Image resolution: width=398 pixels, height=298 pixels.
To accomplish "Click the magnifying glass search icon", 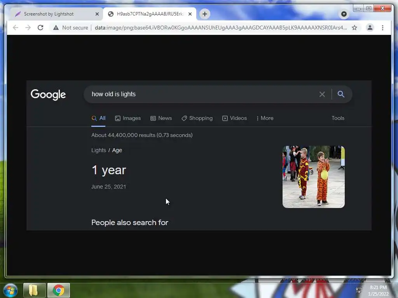I will coord(341,94).
